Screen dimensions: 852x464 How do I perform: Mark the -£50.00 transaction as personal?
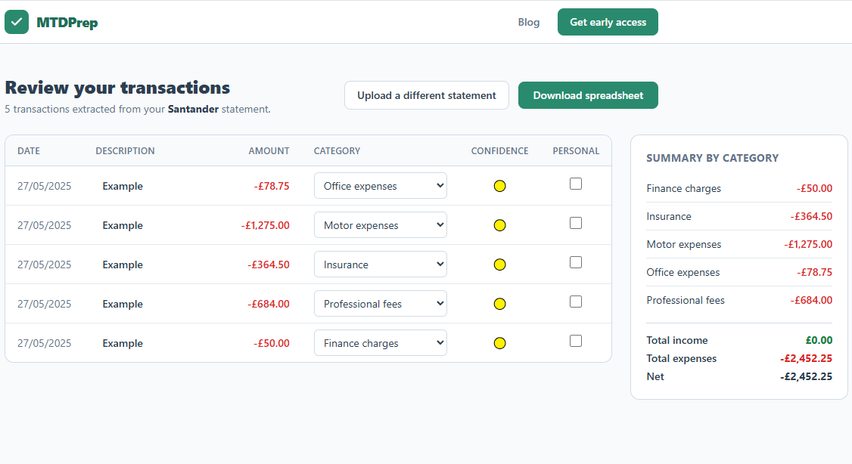tap(576, 341)
